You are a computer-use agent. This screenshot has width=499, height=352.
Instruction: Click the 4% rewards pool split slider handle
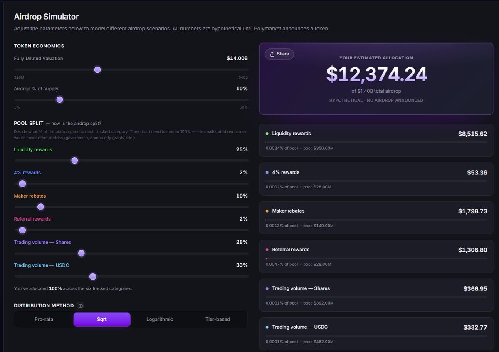[x=22, y=184]
